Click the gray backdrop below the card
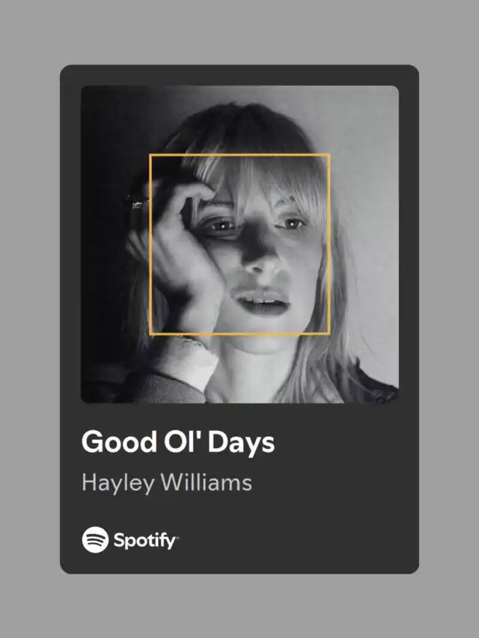This screenshot has width=479, height=638. click(239, 607)
